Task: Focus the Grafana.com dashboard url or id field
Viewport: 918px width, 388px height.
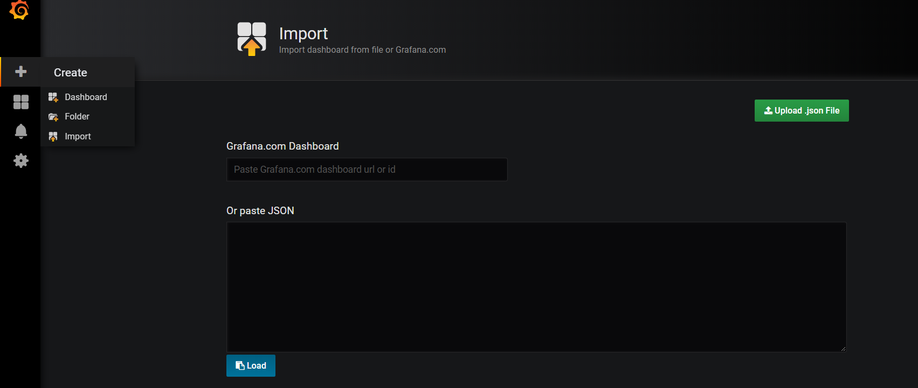Action: pyautogui.click(x=367, y=170)
